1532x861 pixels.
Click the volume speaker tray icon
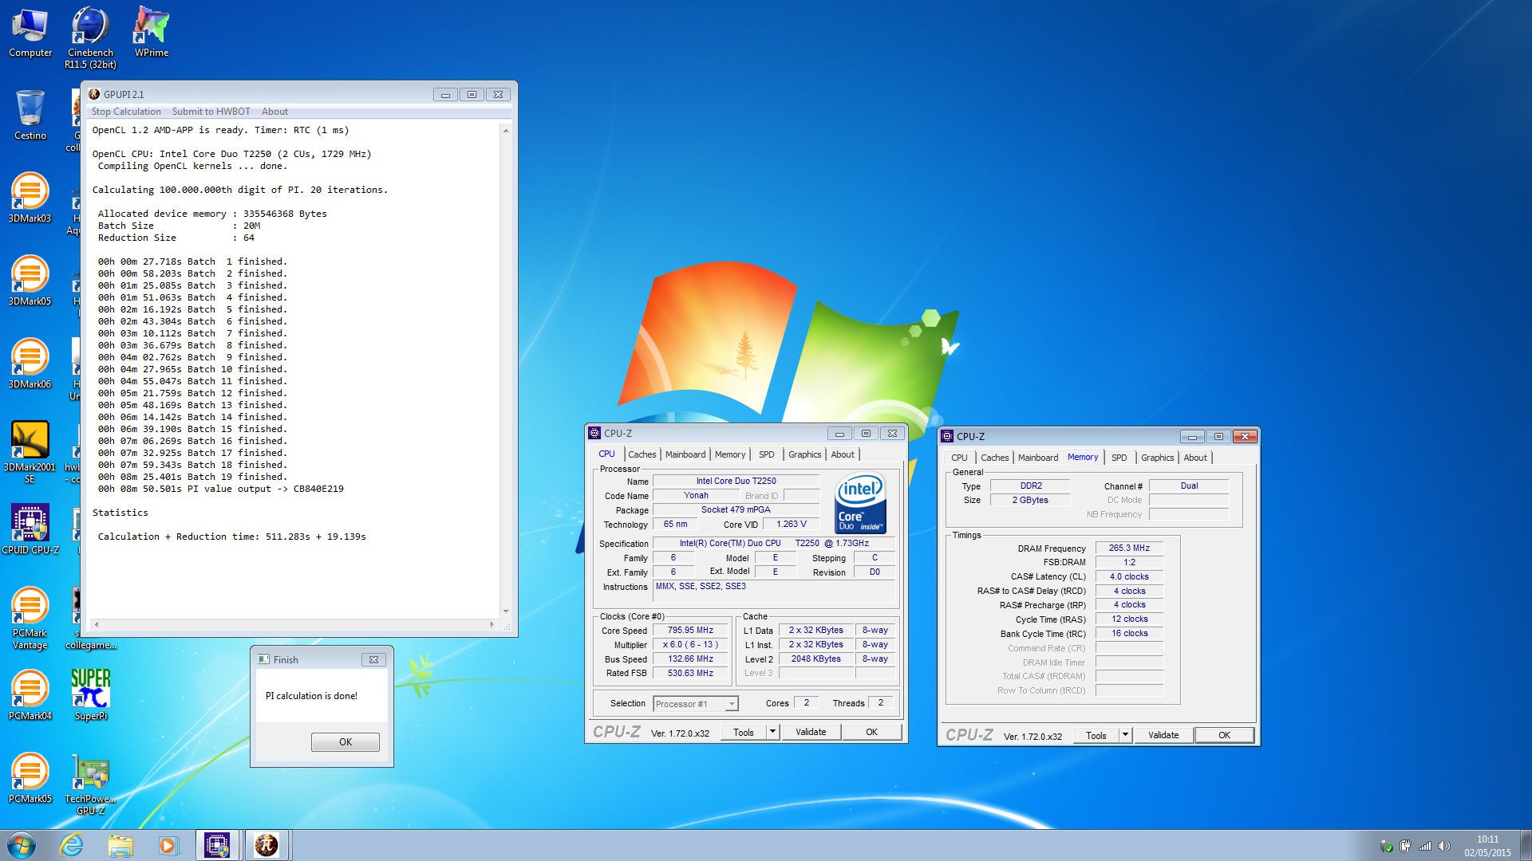tap(1444, 846)
